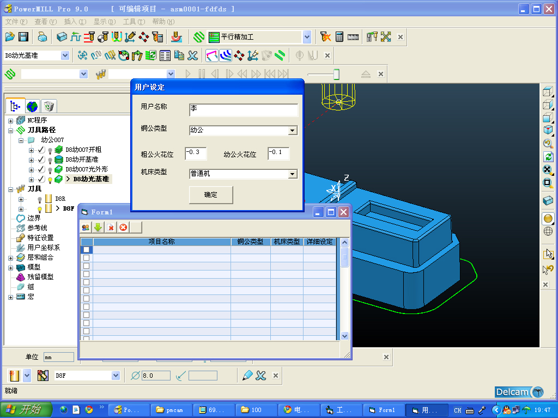Click the user icon in Form1 toolbar

coord(86,228)
